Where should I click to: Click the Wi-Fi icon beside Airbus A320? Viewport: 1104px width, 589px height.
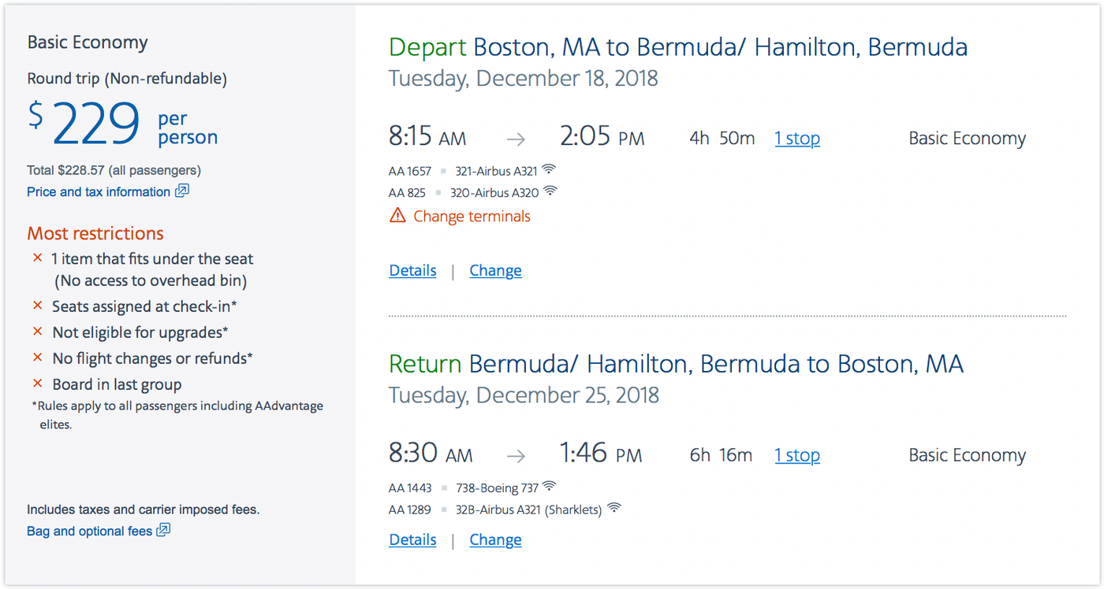tap(550, 191)
